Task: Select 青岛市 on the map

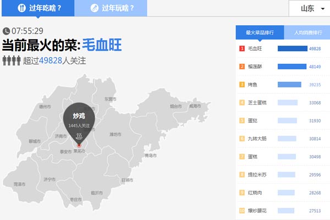Action: (150, 156)
